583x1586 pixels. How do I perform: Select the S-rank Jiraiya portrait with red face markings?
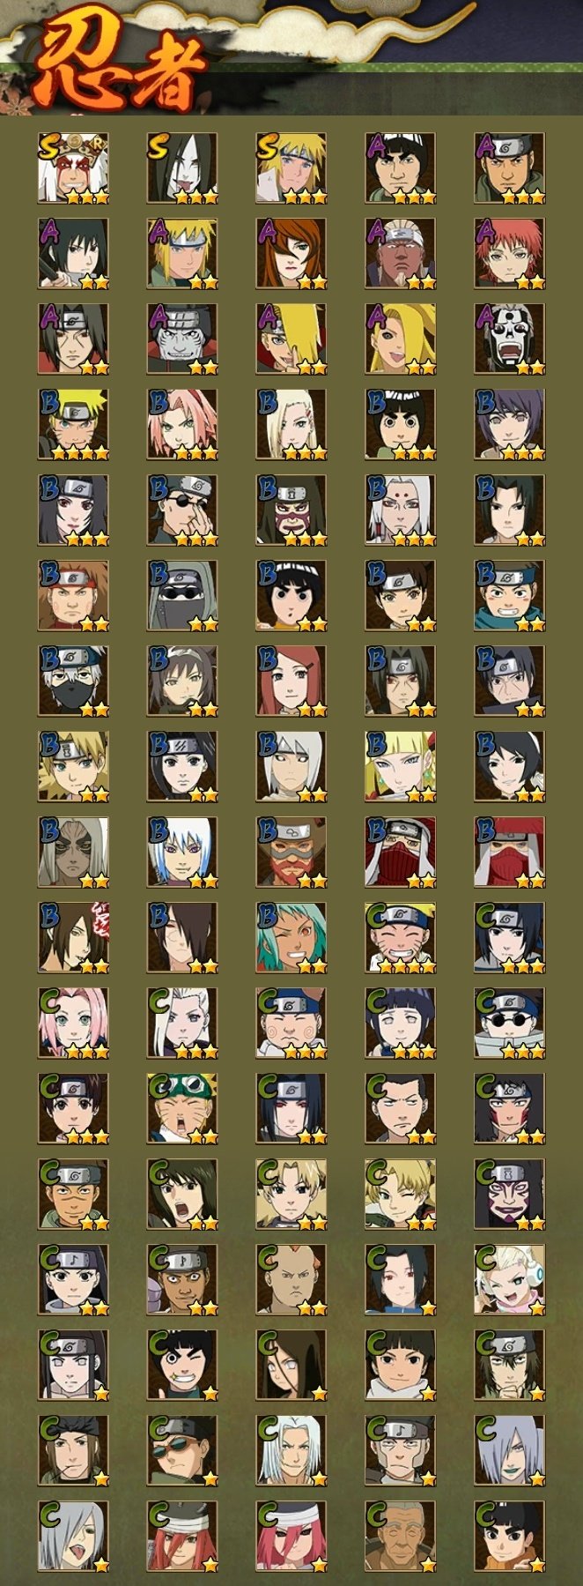point(73,168)
